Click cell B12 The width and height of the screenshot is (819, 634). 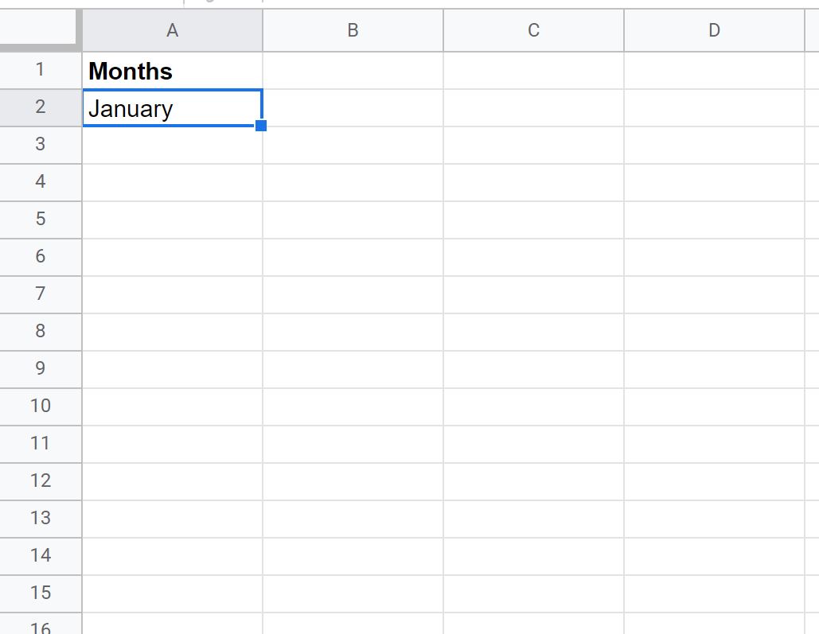353,481
